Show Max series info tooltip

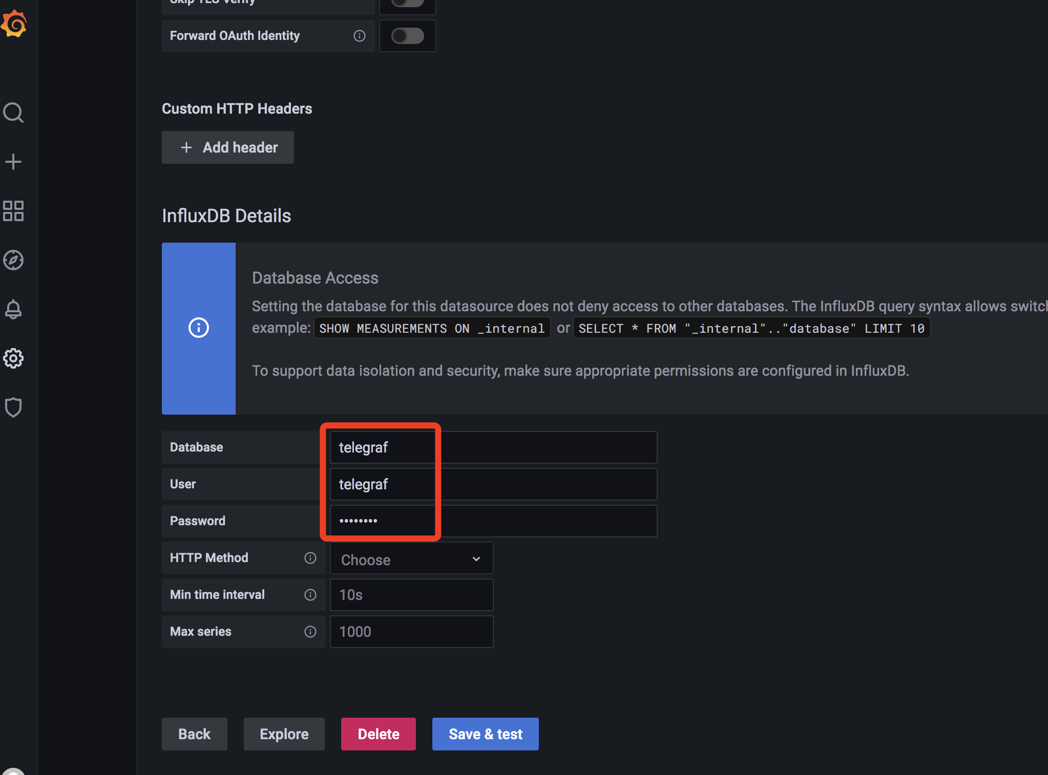[x=310, y=632]
